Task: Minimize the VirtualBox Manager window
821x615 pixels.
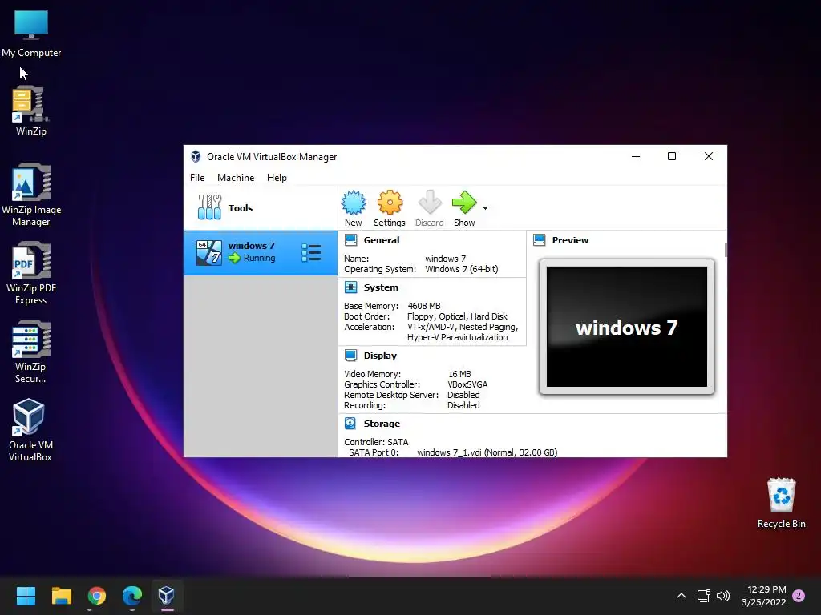Action: [x=636, y=156]
